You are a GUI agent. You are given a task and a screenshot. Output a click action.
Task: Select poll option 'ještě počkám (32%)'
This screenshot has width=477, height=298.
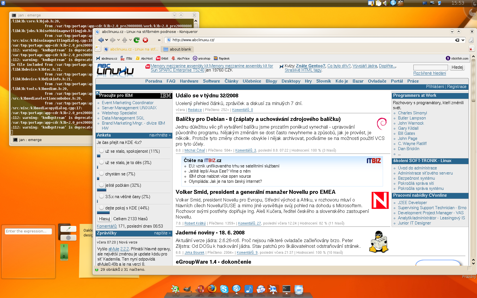[101, 185]
